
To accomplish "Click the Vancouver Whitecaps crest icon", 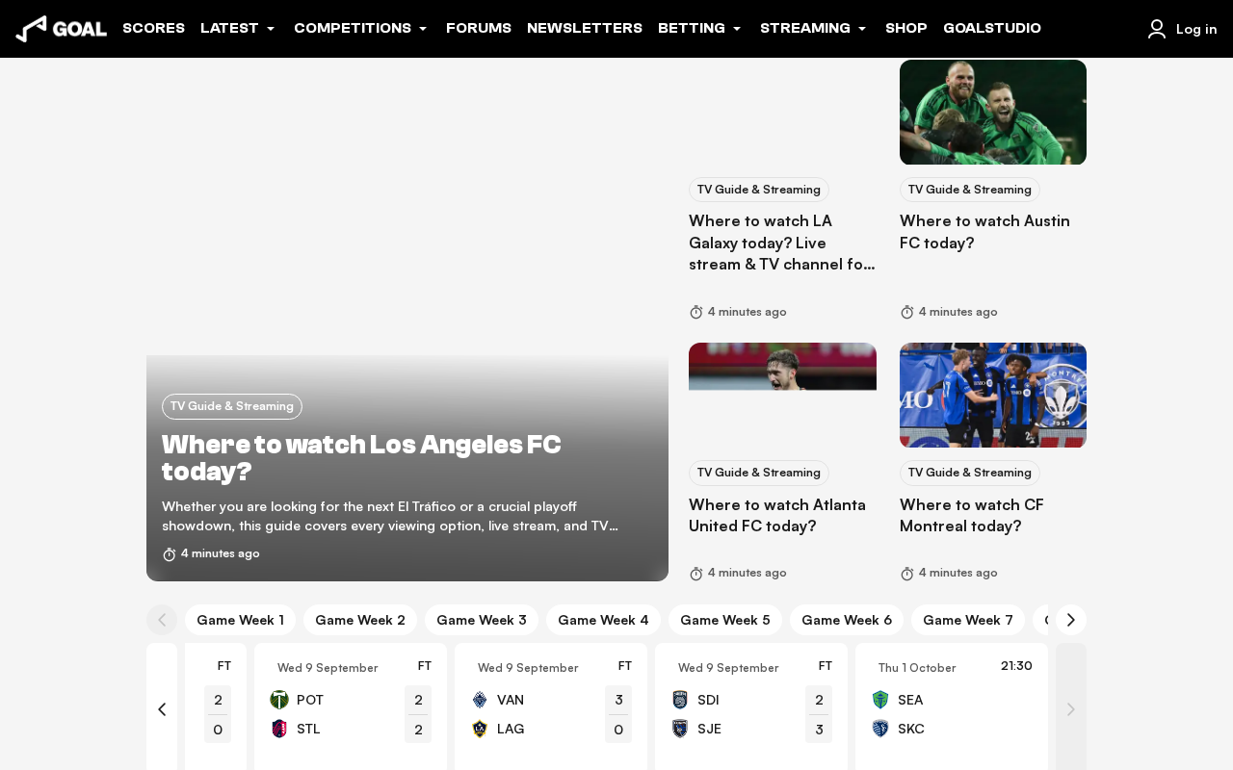I will pos(480,700).
